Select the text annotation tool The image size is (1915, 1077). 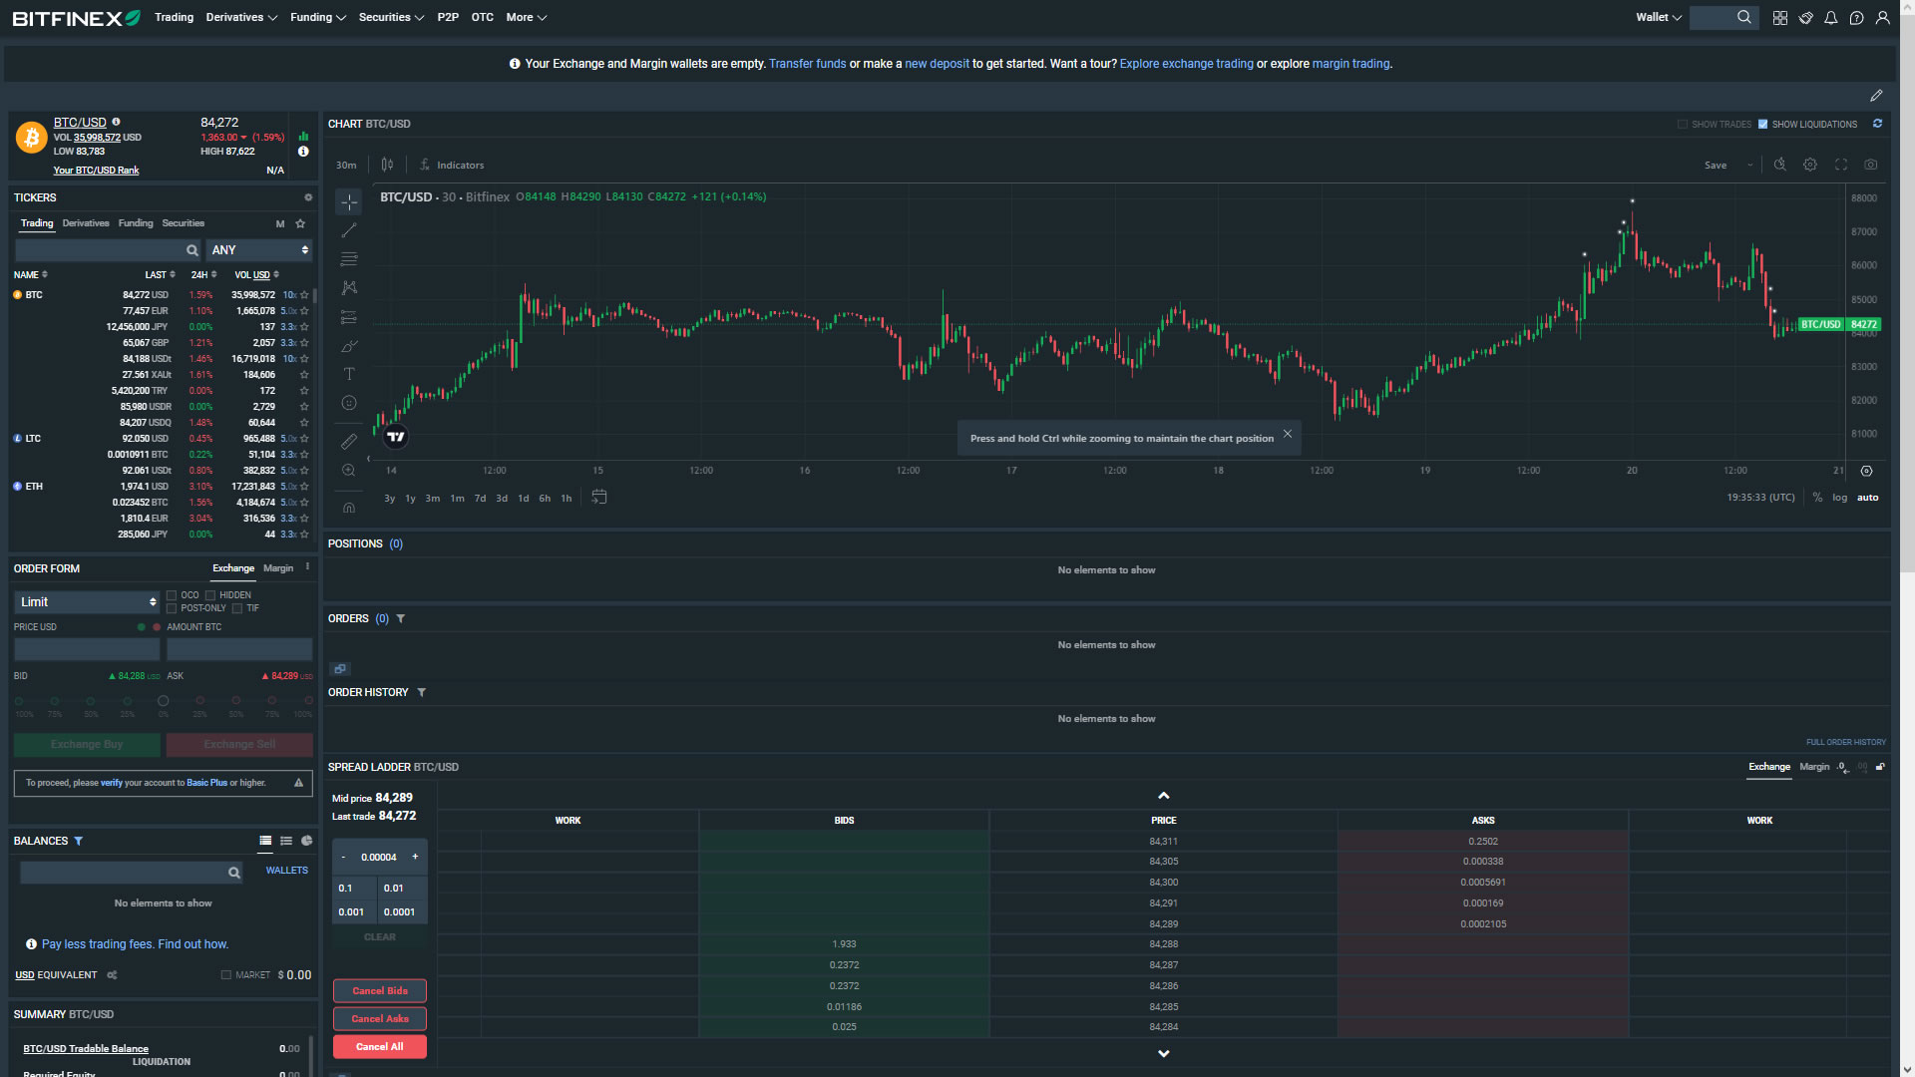(348, 374)
